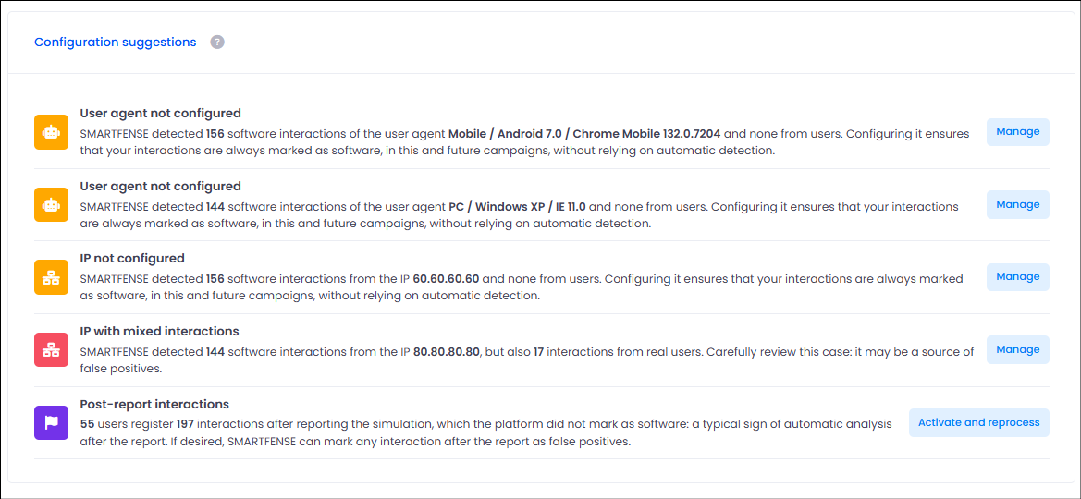Click the robot icon for Windows XP user agent
The width and height of the screenshot is (1081, 499).
(52, 205)
